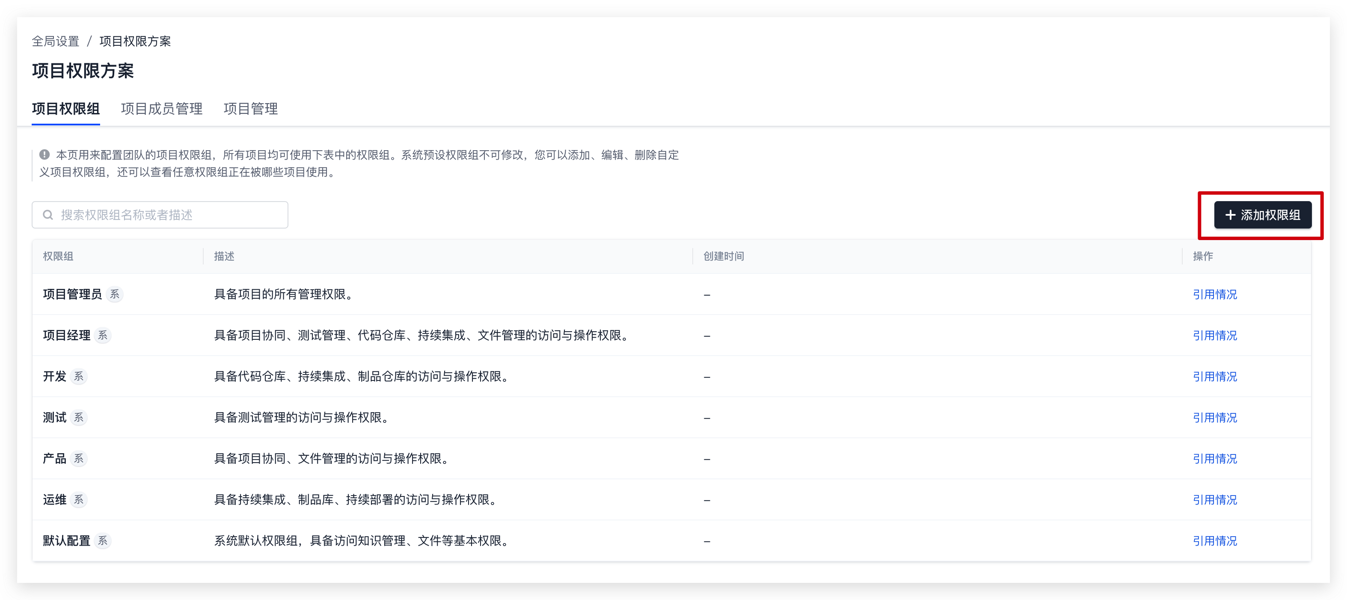The height and width of the screenshot is (600, 1347).
Task: Click the search magnifier icon
Action: (x=47, y=215)
